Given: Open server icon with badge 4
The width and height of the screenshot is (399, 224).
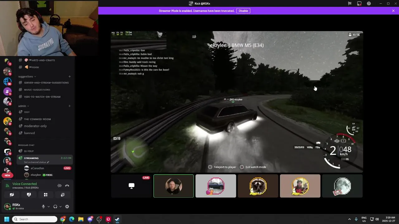Looking at the screenshot, I should (7, 152).
